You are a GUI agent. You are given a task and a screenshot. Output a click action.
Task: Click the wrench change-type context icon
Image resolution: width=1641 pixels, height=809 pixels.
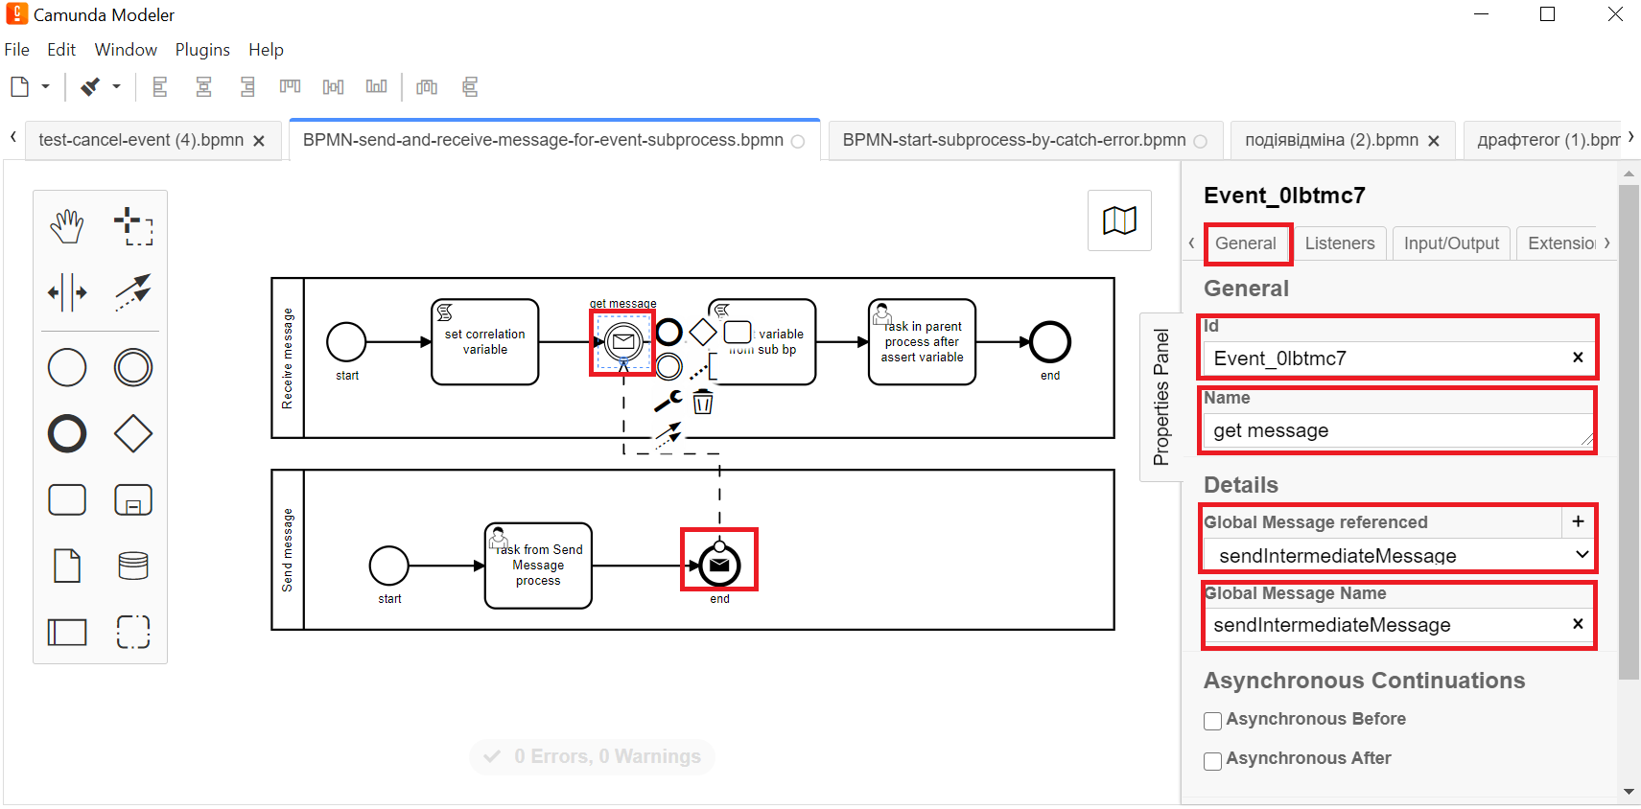pyautogui.click(x=668, y=401)
